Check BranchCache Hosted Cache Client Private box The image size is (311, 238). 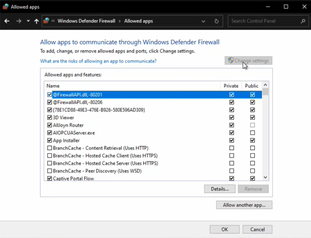pos(231,155)
